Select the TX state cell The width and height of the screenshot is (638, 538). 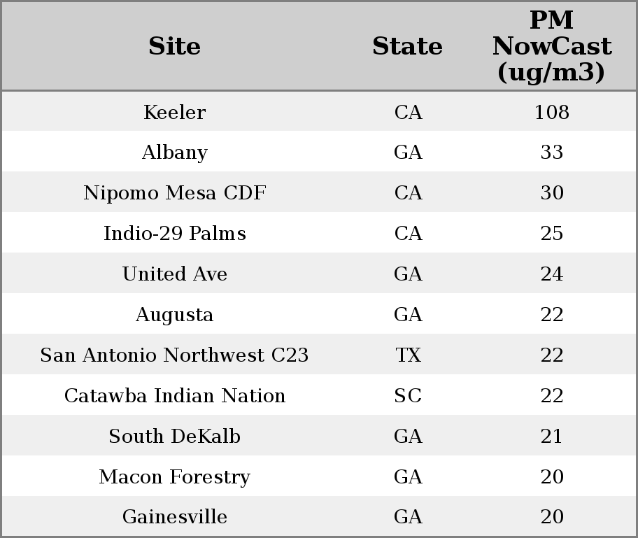408,355
